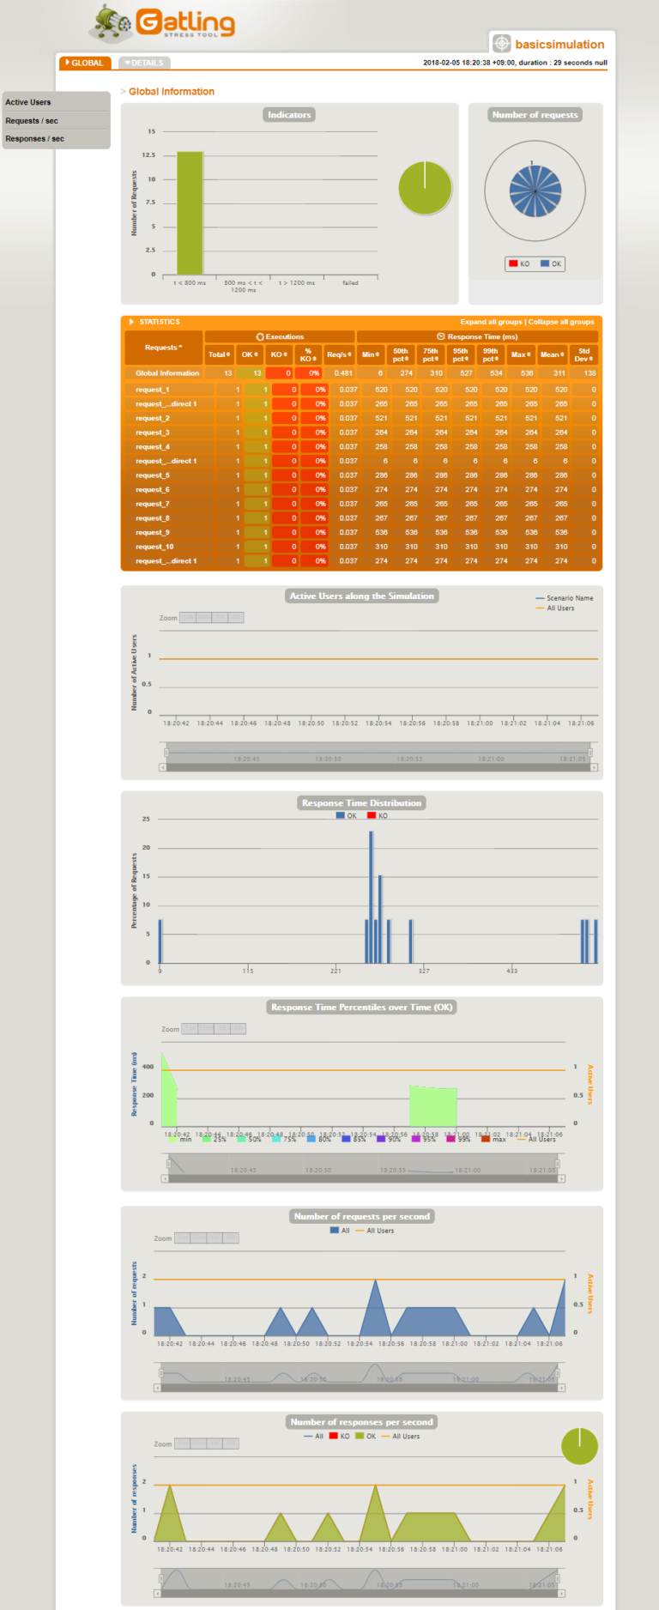Sort statistics by Mean response time
659x1610 pixels.
pos(552,354)
